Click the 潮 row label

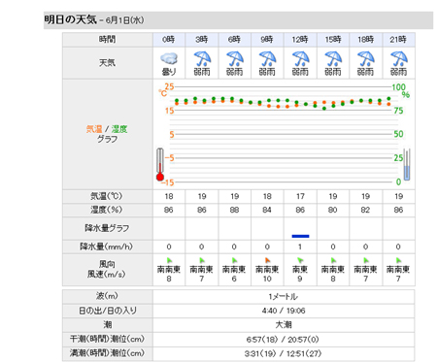pos(108,325)
